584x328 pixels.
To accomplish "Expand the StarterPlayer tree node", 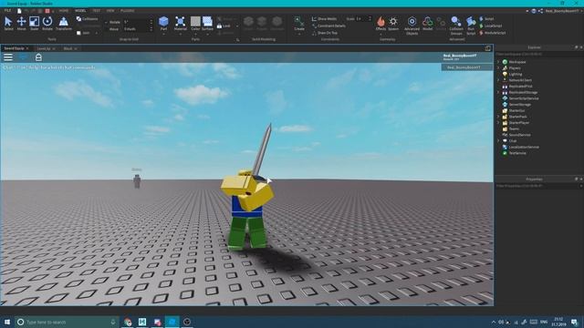I will point(498,122).
